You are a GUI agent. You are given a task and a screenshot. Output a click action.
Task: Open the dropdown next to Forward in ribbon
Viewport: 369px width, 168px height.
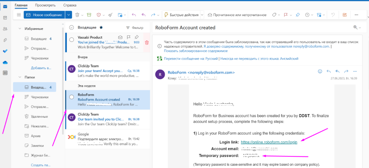tap(159, 15)
